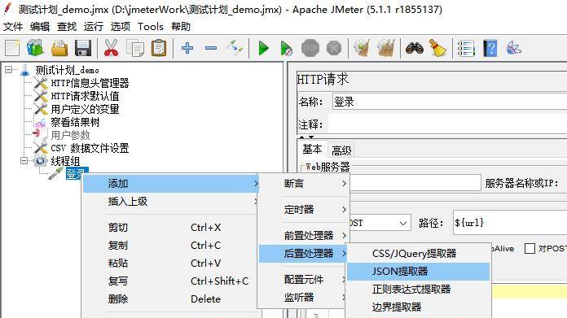
Task: Expand 断言 submenu
Action: (303, 183)
